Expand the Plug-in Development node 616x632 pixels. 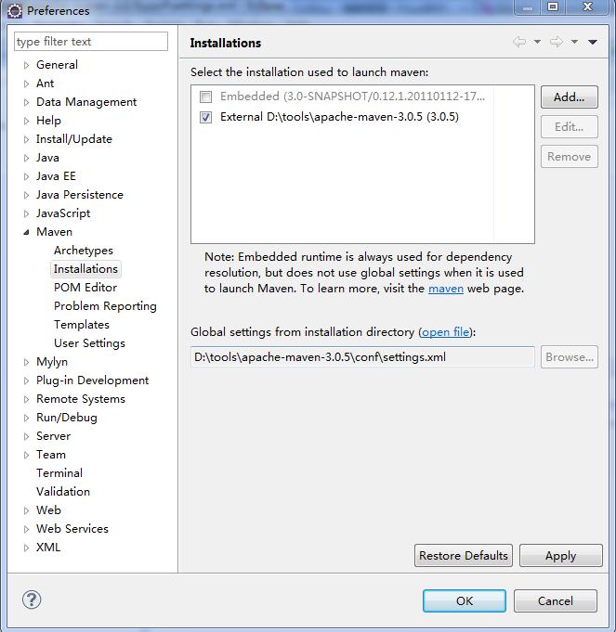click(x=26, y=380)
